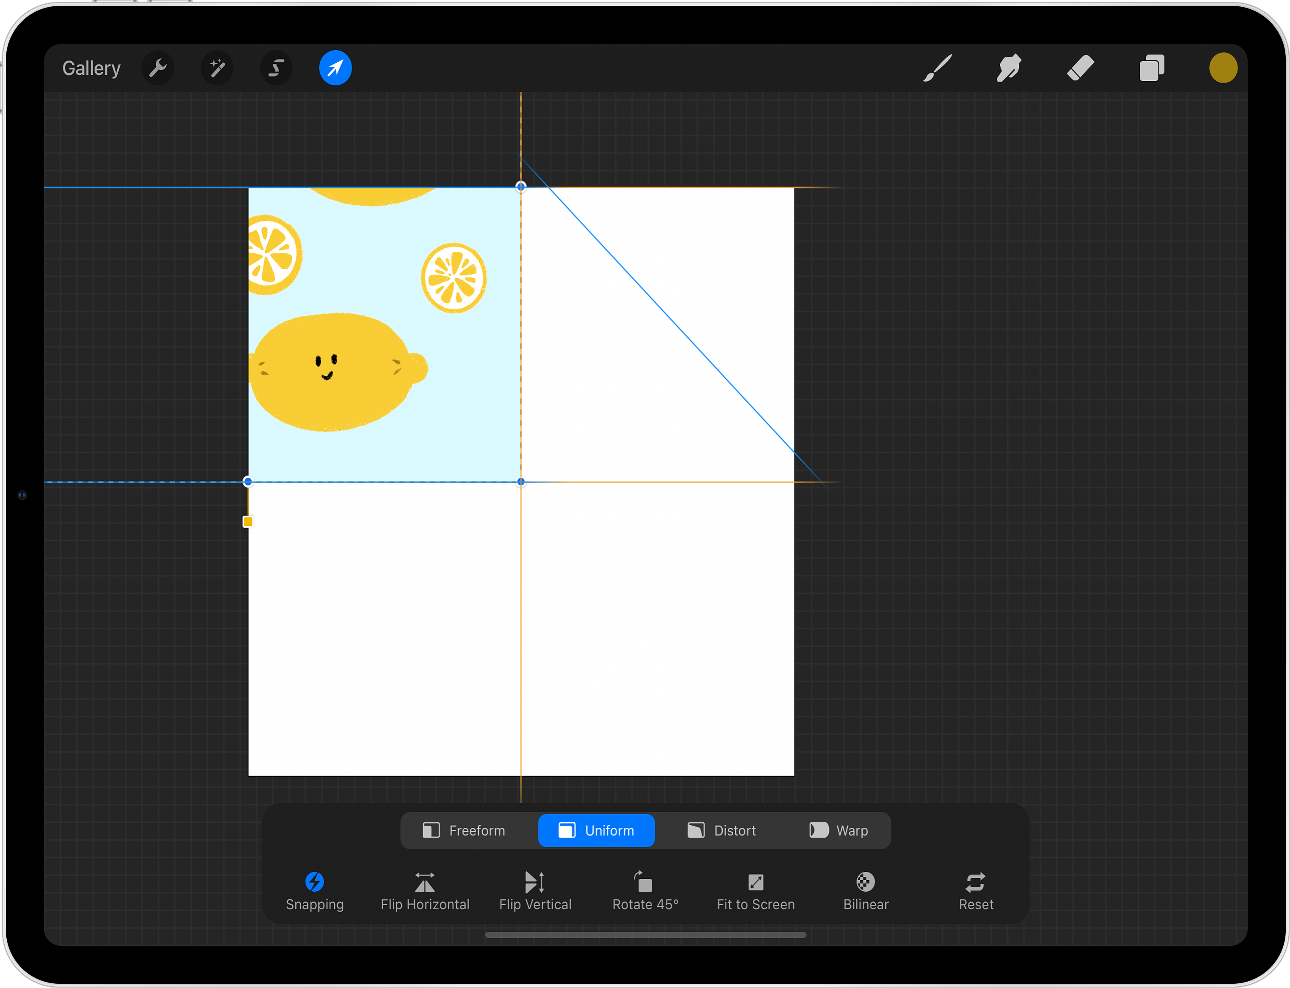Switch to Freeform transform mode
Image resolution: width=1290 pixels, height=988 pixels.
[x=464, y=830]
